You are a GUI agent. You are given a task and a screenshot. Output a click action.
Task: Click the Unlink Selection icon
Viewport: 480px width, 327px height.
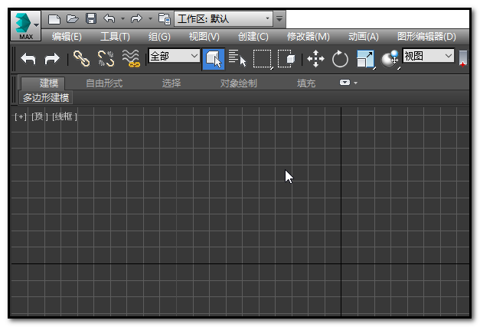pos(106,58)
